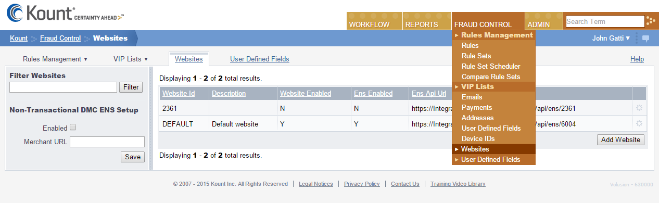Click the current Websites breadcrumb label
Image resolution: width=659 pixels, height=203 pixels.
click(x=110, y=38)
